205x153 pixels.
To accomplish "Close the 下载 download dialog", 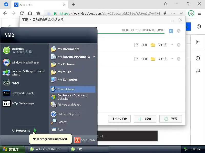I will [x=181, y=20].
